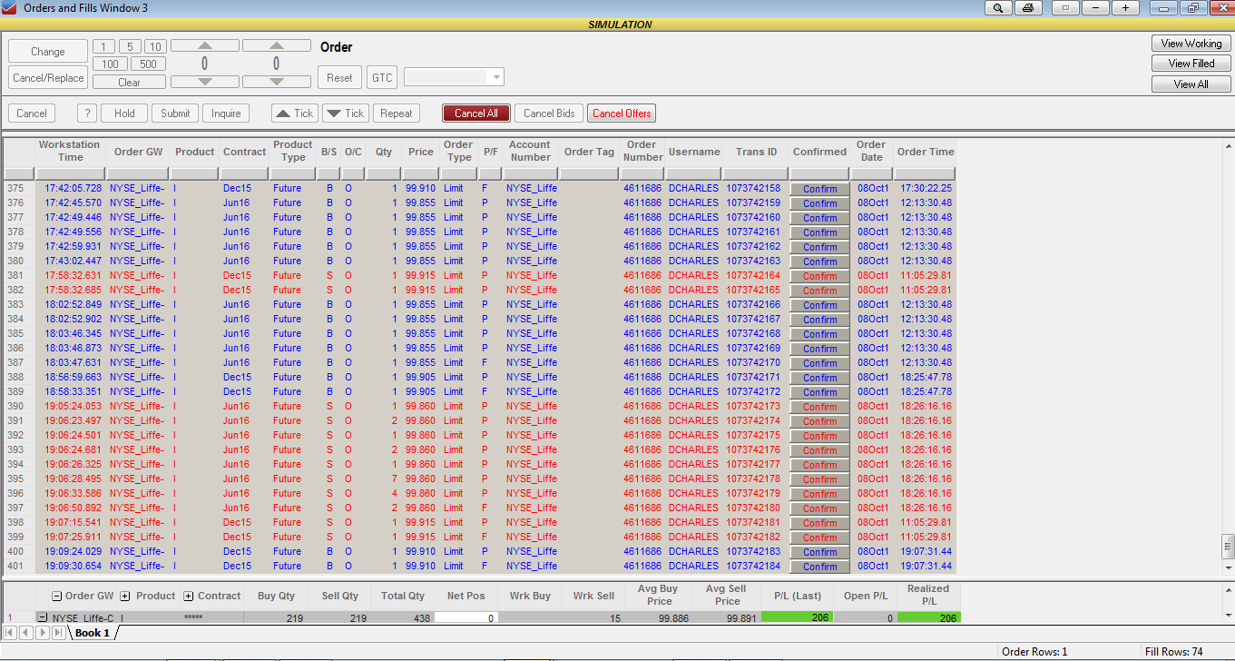Click the Change order button
The height and width of the screenshot is (661, 1235).
tap(48, 52)
